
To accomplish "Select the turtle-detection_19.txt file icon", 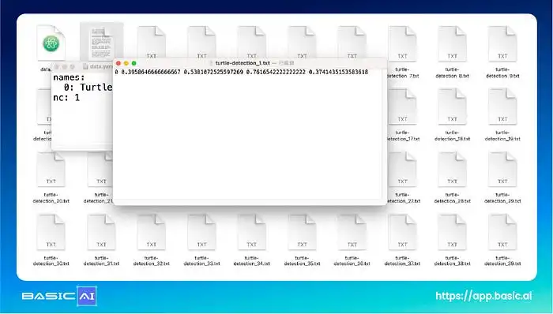I will tap(502, 107).
